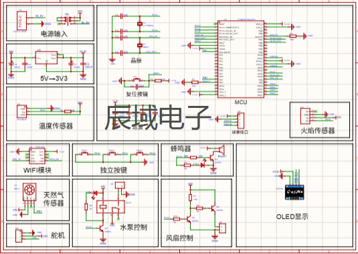
Task: Select the reset push-button symbol
Action: [x=137, y=80]
